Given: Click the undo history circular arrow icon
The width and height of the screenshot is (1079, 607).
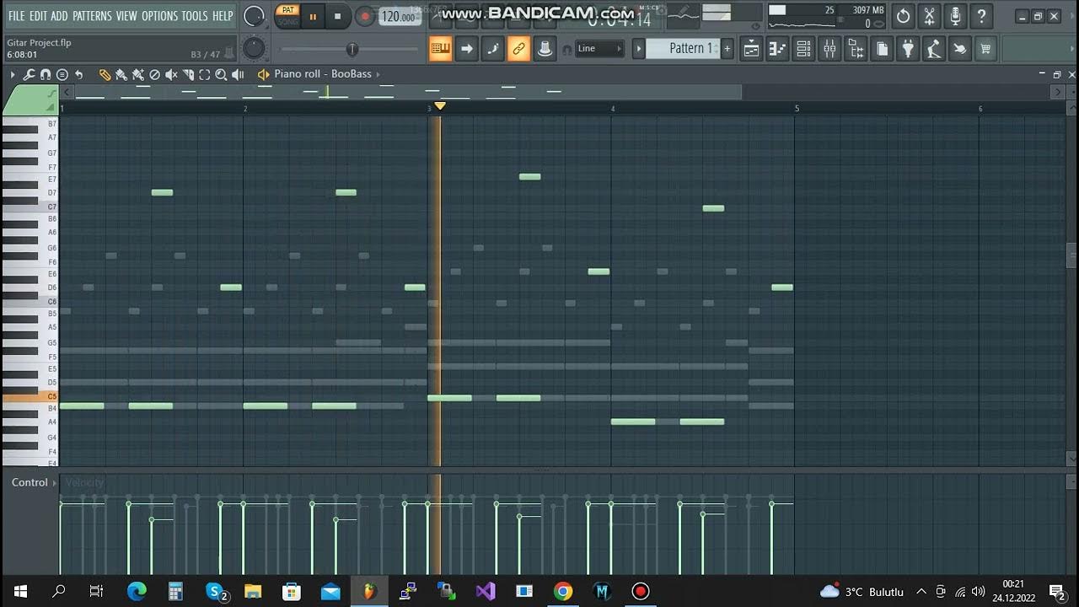Looking at the screenshot, I should 903,16.
